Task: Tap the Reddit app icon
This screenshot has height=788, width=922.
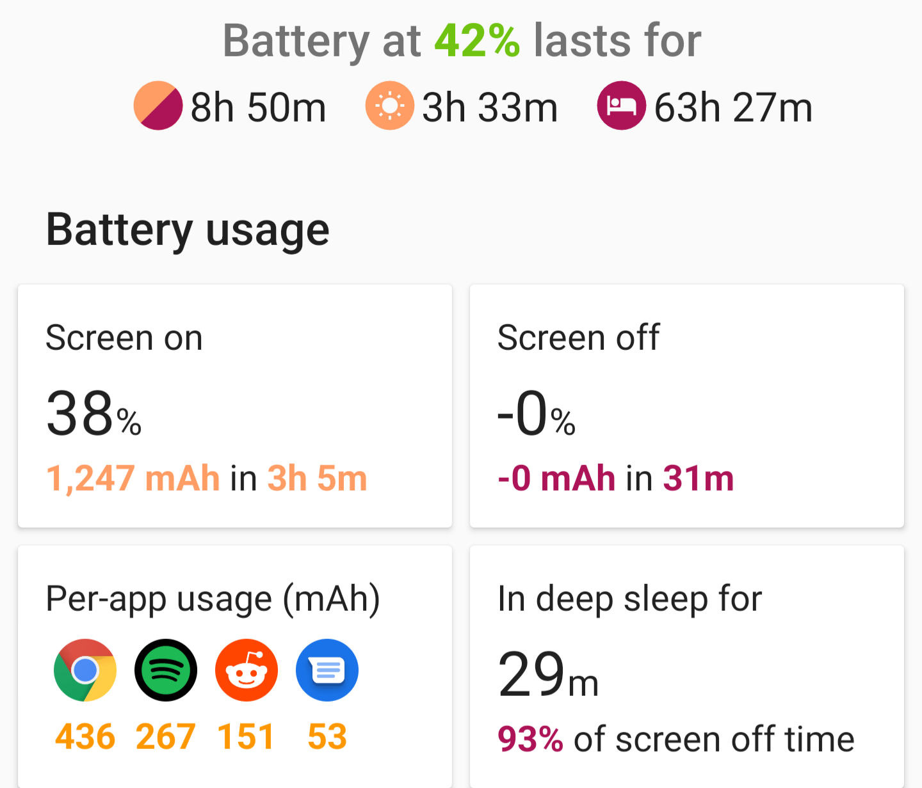Action: tap(247, 670)
